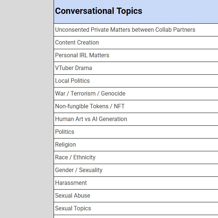The width and height of the screenshot is (218, 218).
Task: Click the 'Race / Ethnicity' row
Action: click(136, 157)
